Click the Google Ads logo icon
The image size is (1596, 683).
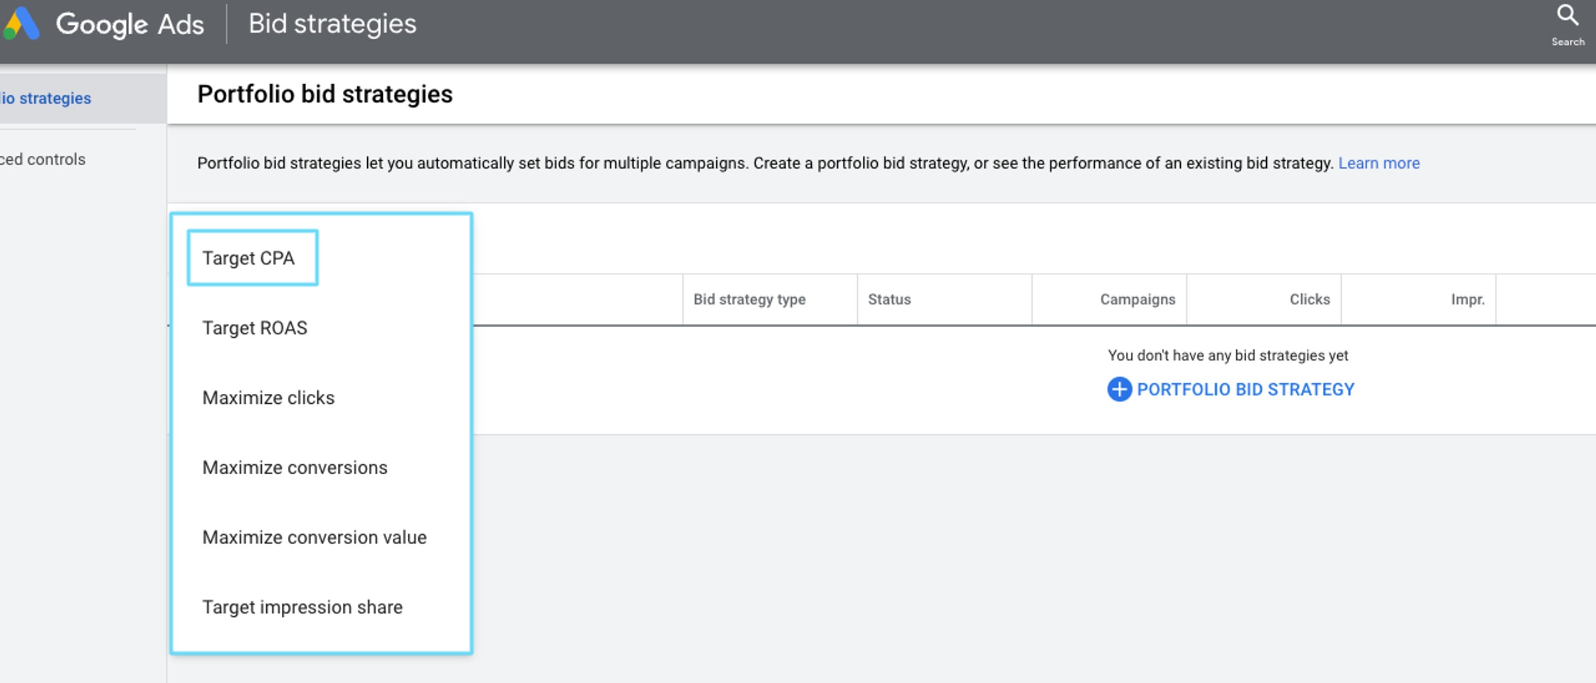[22, 24]
